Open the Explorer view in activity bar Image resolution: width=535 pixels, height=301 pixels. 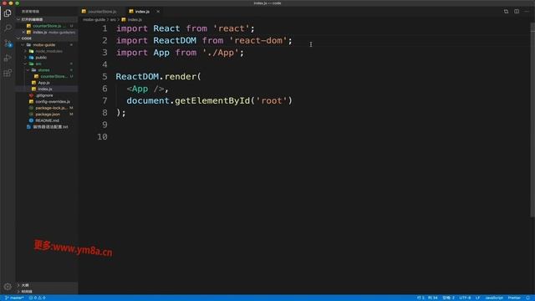coord(8,13)
